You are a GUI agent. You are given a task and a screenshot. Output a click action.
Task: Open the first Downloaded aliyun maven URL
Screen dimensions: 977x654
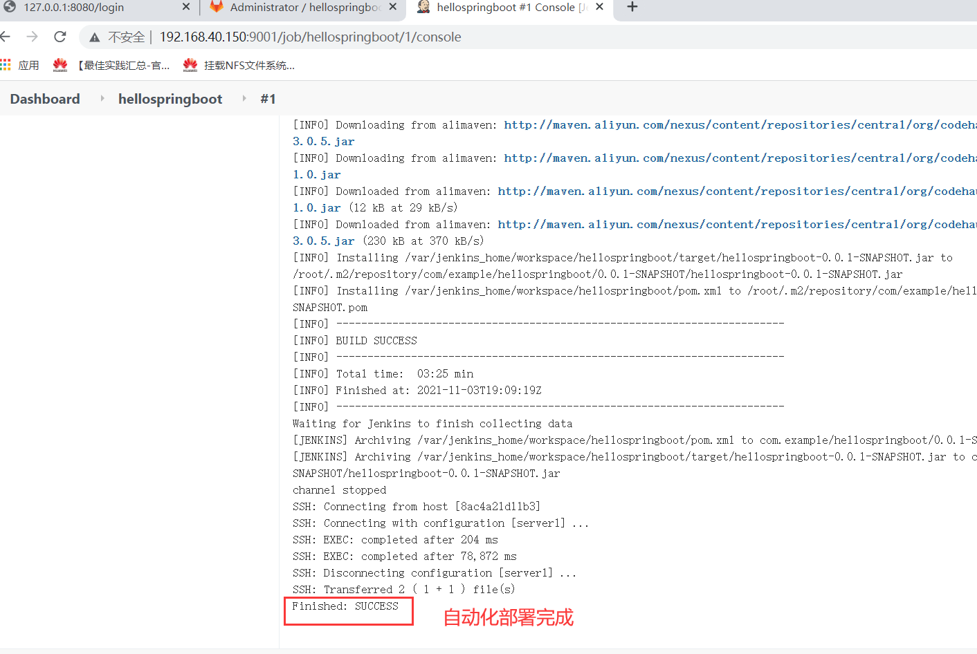738,191
